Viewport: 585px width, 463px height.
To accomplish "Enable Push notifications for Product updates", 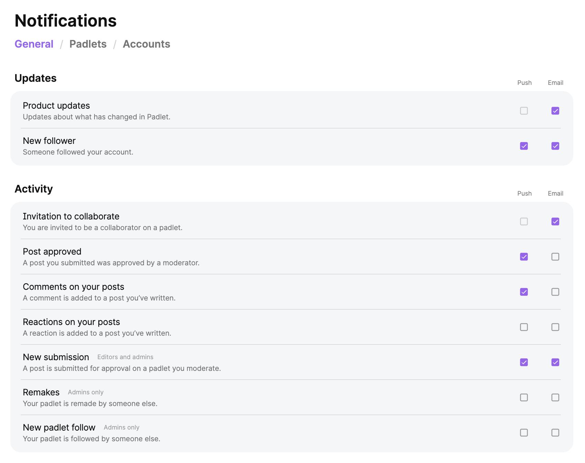I will click(x=524, y=111).
